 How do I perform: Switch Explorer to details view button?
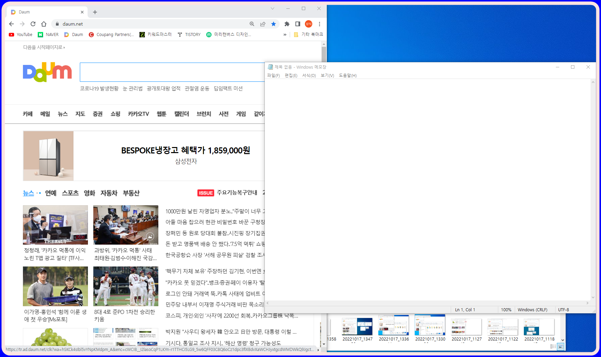pyautogui.click(x=553, y=347)
